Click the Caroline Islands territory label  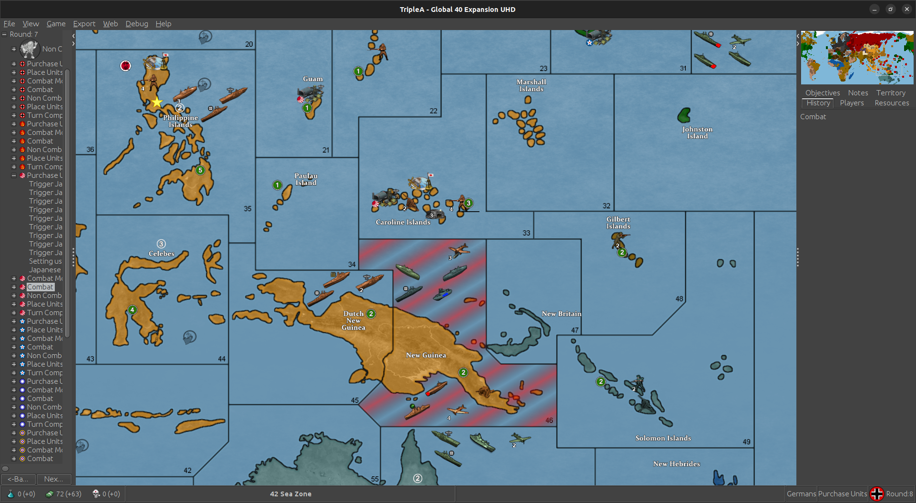pyautogui.click(x=403, y=222)
